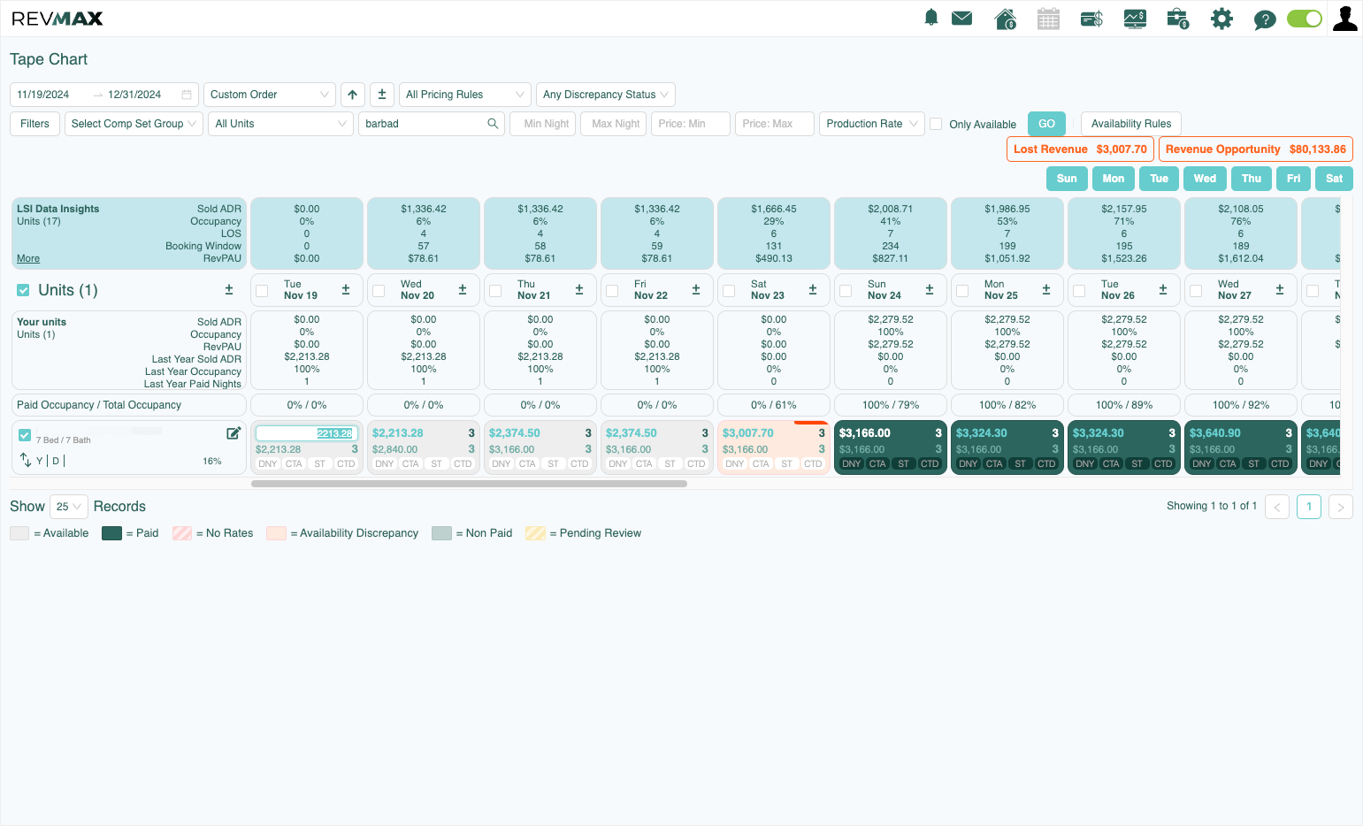
Task: Open the briefcase with dollar icon
Action: coord(1178,19)
